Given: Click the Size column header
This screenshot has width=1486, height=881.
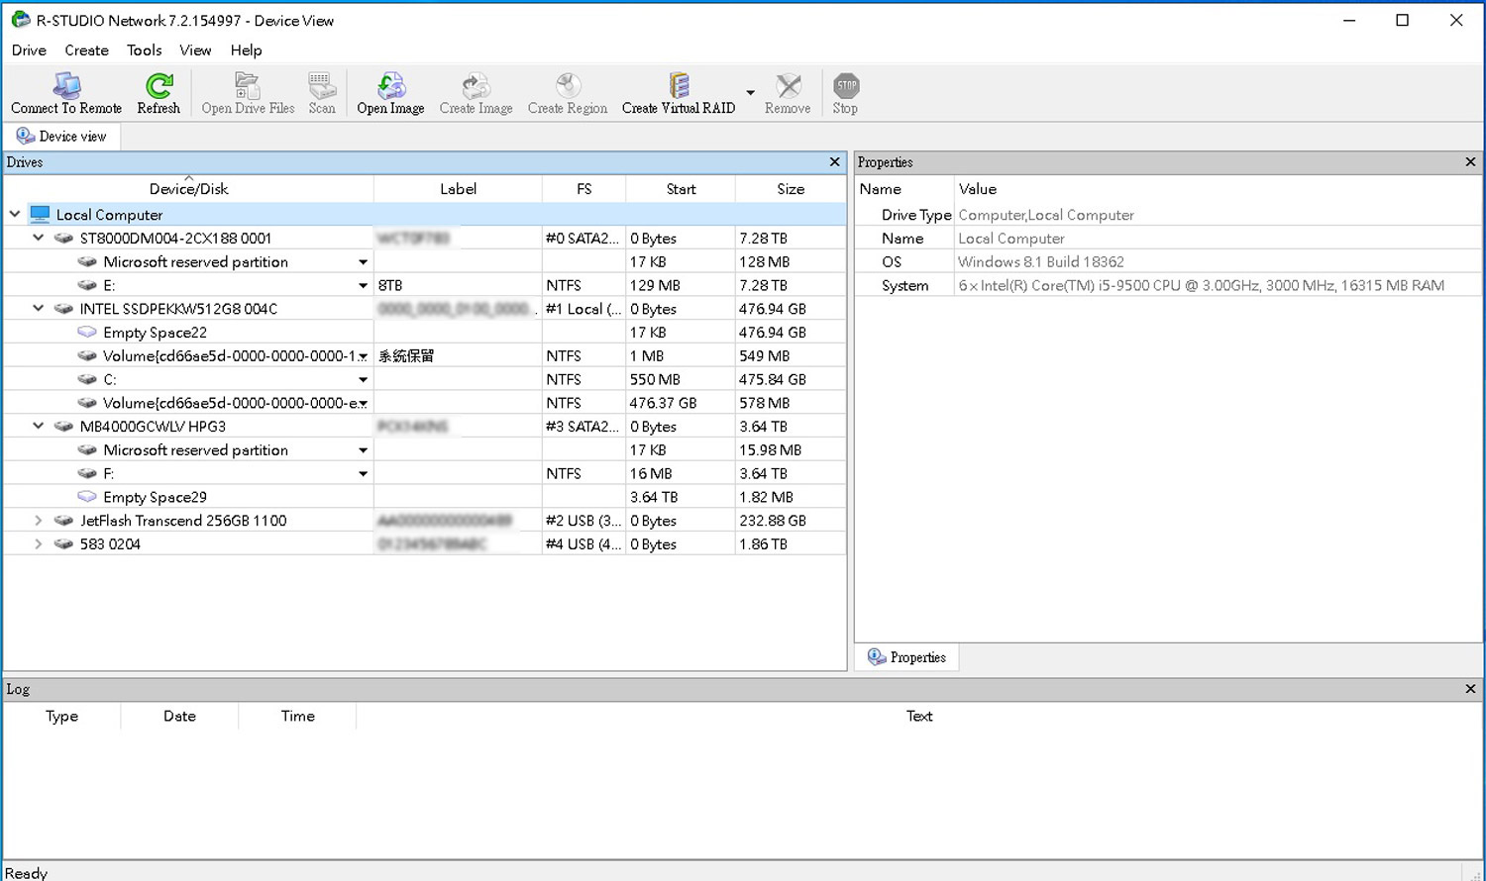Looking at the screenshot, I should pos(791,188).
